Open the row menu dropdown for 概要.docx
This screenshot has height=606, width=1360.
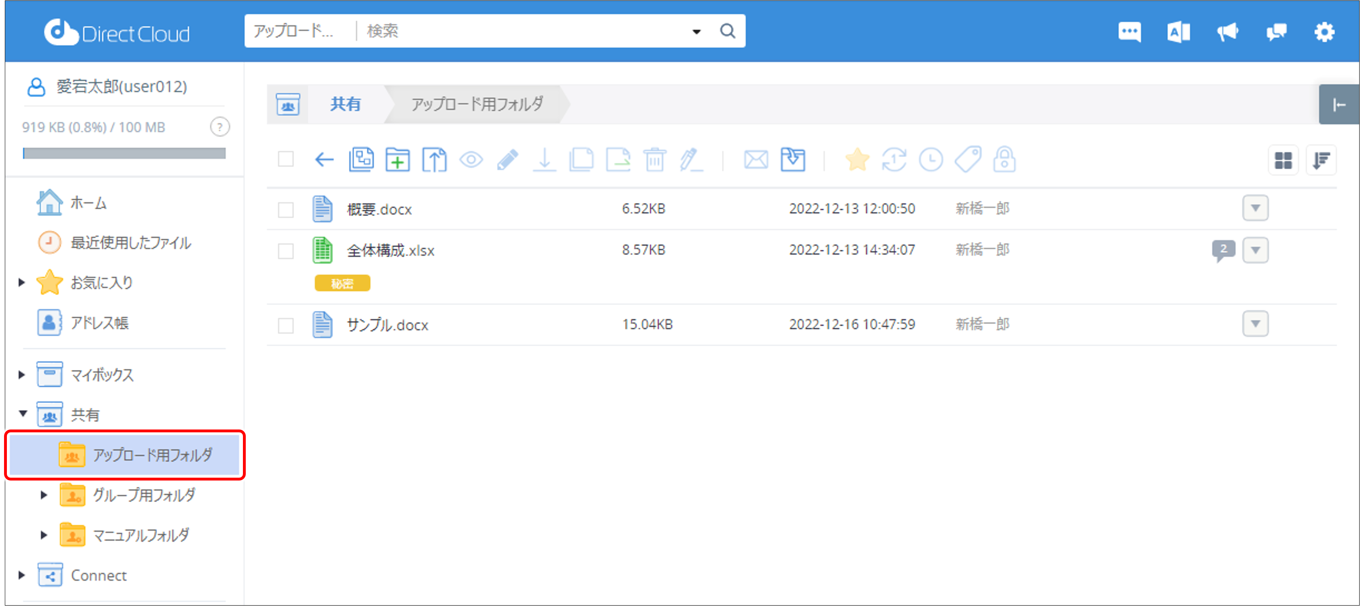pyautogui.click(x=1256, y=208)
